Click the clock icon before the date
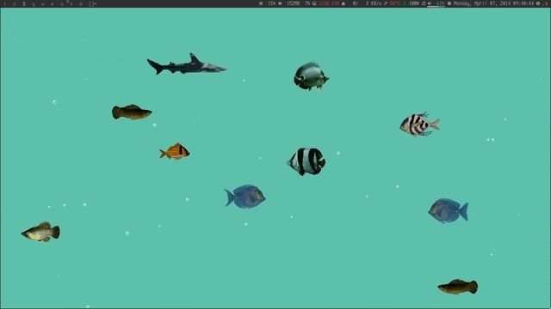This screenshot has width=551, height=309. click(449, 3)
